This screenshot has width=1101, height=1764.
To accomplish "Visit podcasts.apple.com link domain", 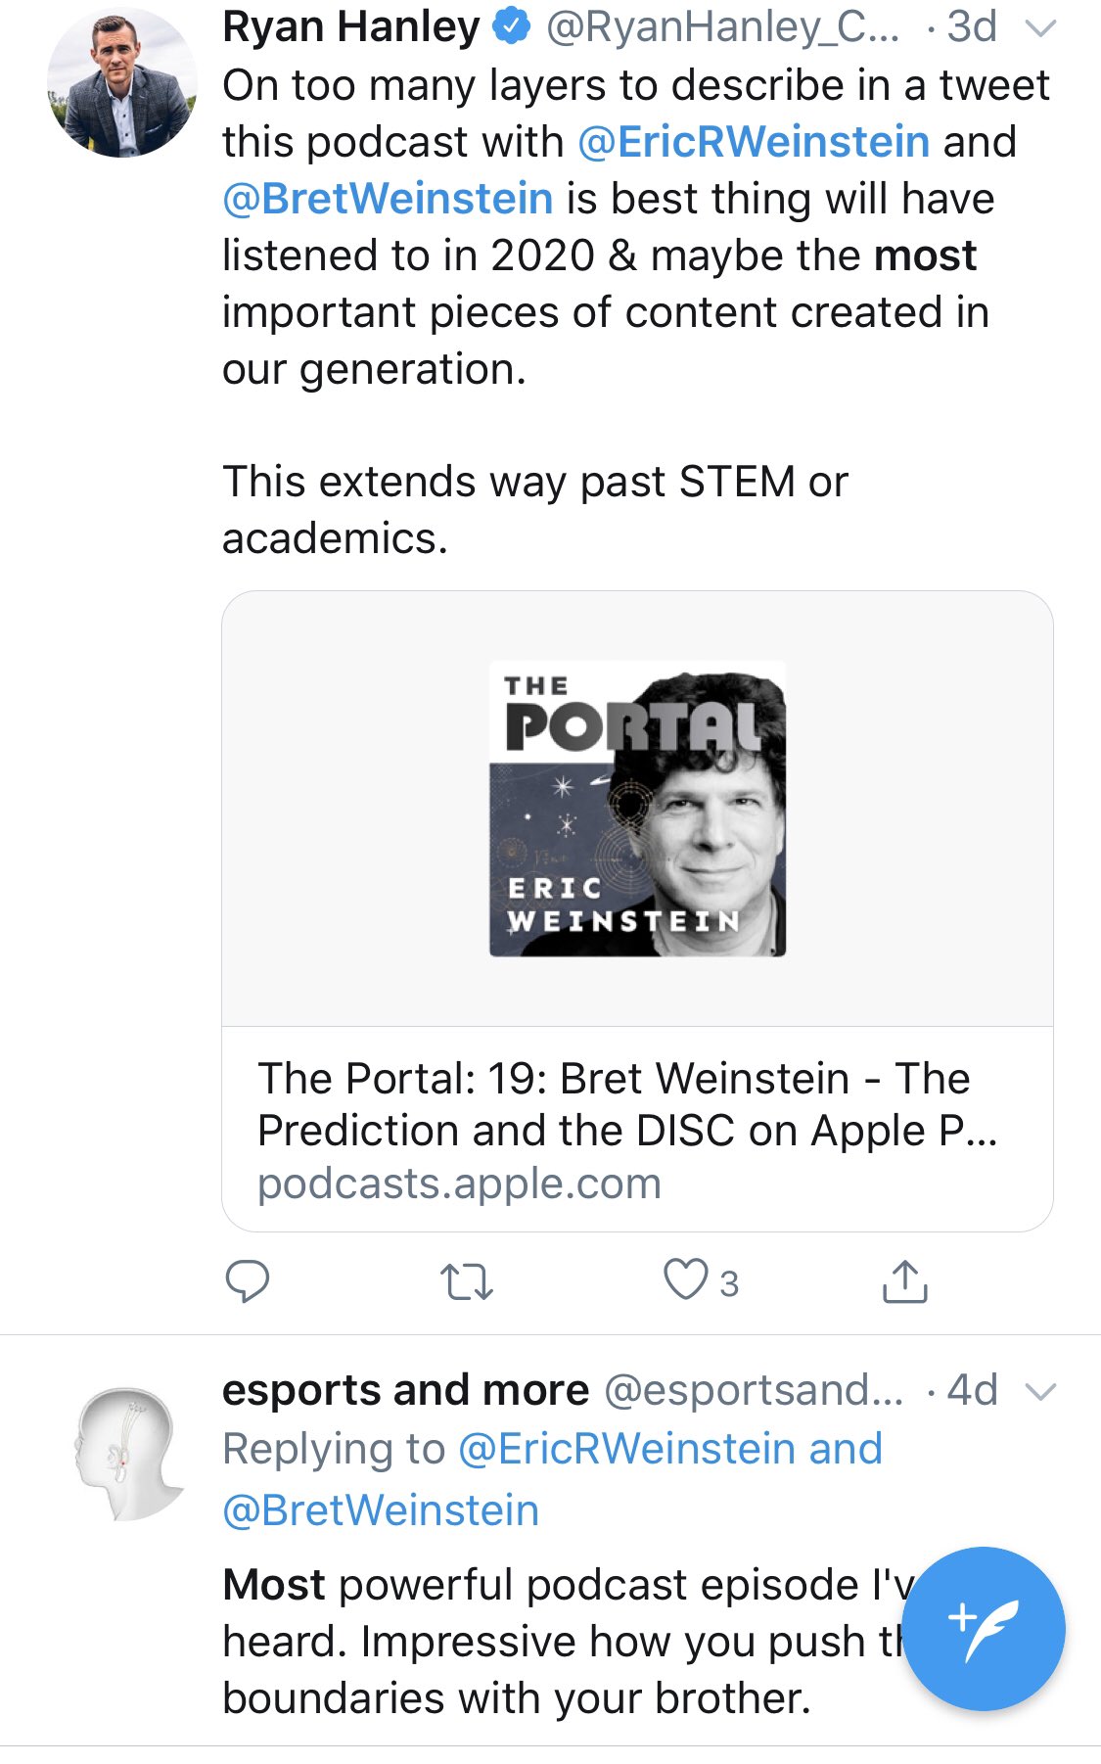I will (459, 1184).
